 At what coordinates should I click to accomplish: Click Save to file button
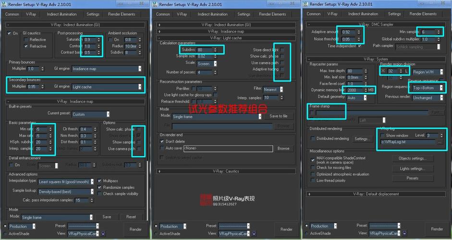[x=278, y=116]
